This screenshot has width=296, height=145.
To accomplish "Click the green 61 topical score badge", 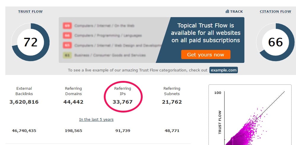I will pyautogui.click(x=67, y=55).
